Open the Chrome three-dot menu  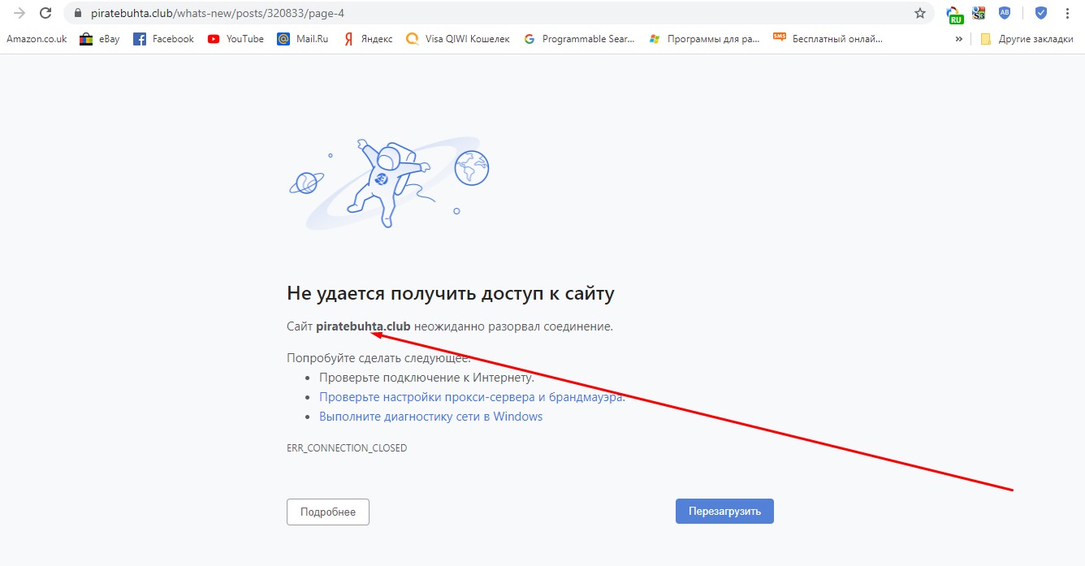point(1067,13)
